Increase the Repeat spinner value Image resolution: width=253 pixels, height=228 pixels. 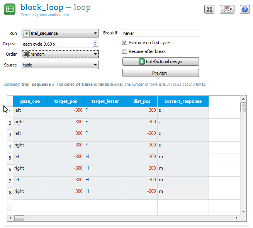click(x=95, y=42)
